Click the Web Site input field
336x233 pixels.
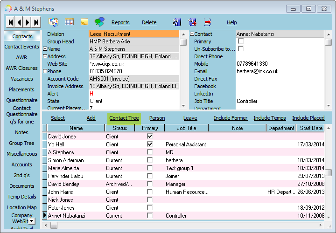[x=134, y=64]
